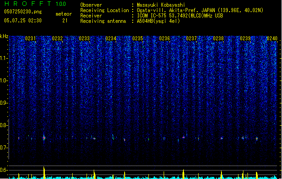Click the meteor count value 21
This screenshot has height=179, width=282.
[65, 21]
